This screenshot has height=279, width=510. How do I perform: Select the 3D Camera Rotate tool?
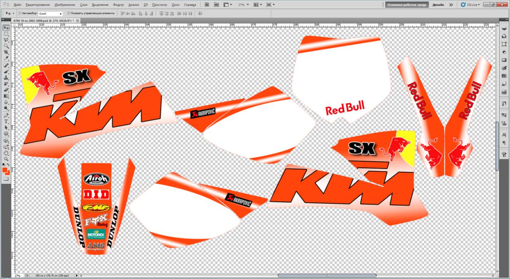(x=6, y=146)
